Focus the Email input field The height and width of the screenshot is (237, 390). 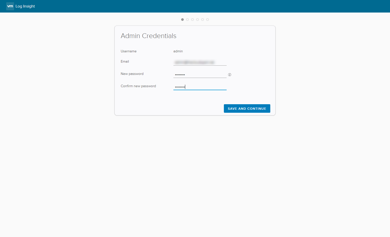click(200, 62)
